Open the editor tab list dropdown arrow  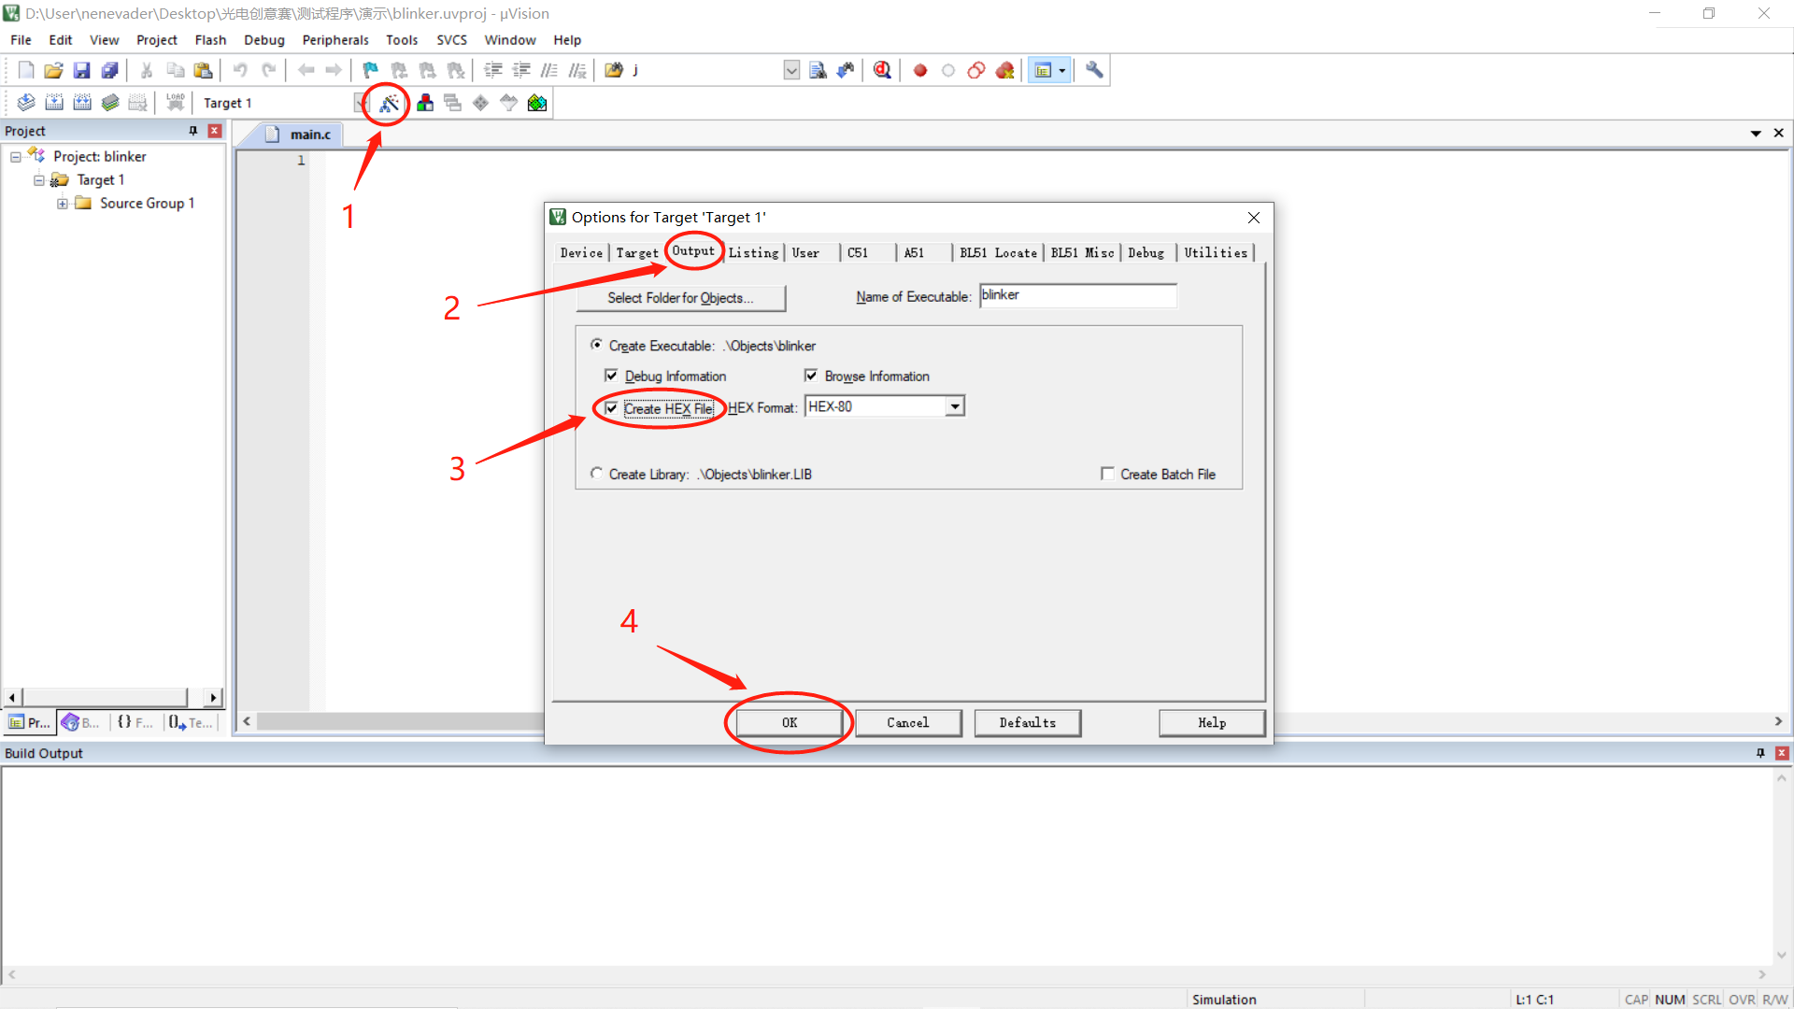[1756, 134]
